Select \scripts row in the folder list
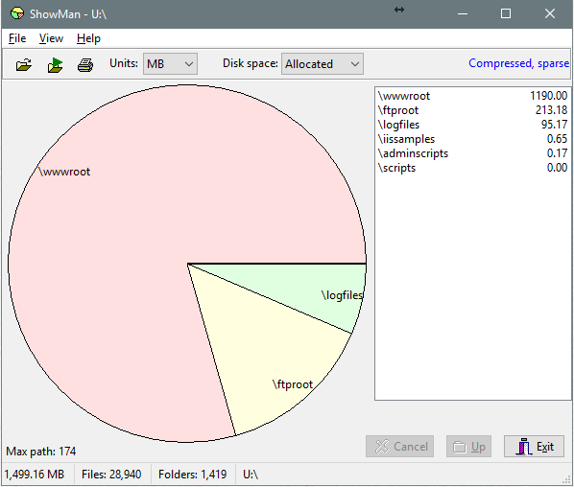Image resolution: width=574 pixels, height=487 pixels. 472,168
